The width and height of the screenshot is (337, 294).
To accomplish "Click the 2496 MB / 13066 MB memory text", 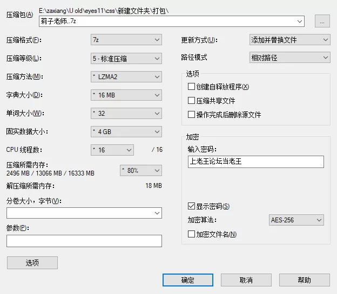I will [x=50, y=173].
